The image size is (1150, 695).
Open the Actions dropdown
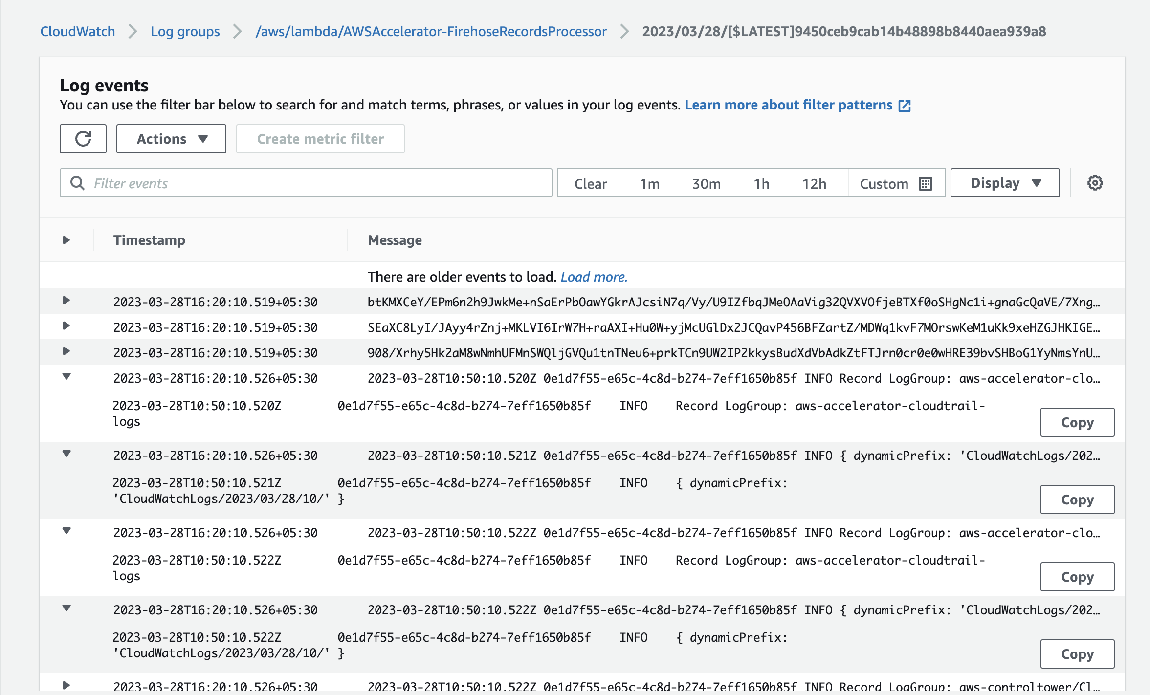pos(171,139)
